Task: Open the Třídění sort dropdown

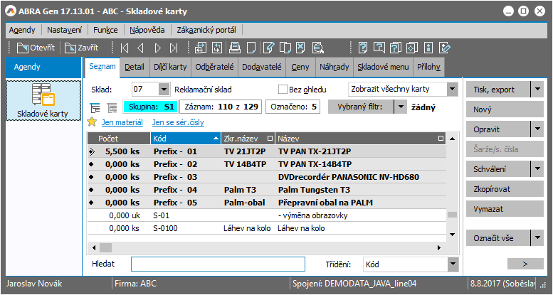Action: pyautogui.click(x=453, y=264)
